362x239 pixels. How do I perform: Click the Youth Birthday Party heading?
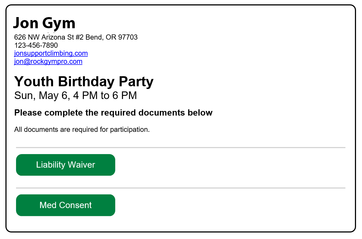point(84,81)
